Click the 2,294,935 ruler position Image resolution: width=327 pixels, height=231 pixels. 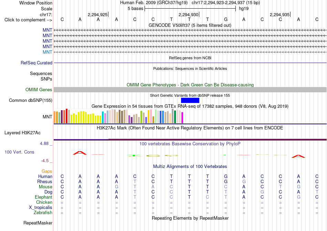(x=279, y=14)
